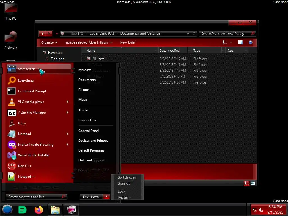Open Pictures in start menu

(84, 90)
